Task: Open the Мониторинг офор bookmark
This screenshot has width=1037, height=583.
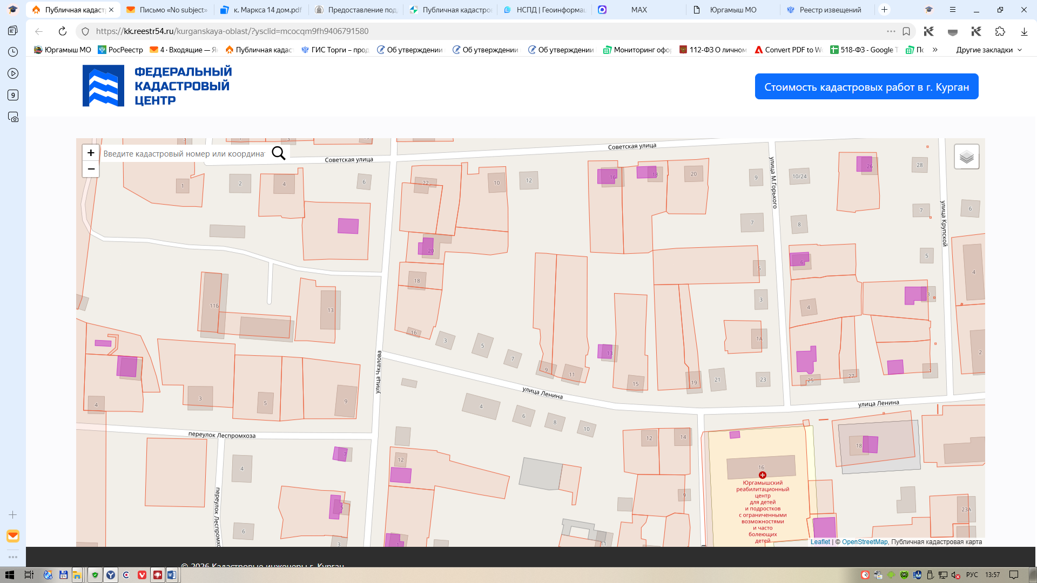Action: click(637, 50)
